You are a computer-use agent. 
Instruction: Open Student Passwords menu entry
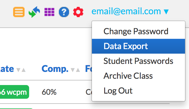coord(138,61)
